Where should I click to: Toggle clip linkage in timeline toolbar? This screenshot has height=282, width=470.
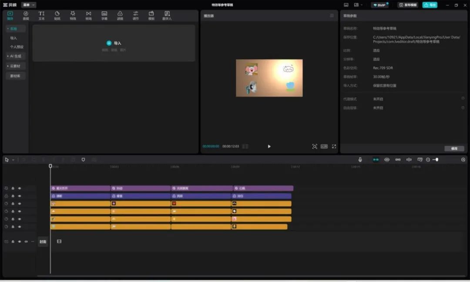[398, 160]
